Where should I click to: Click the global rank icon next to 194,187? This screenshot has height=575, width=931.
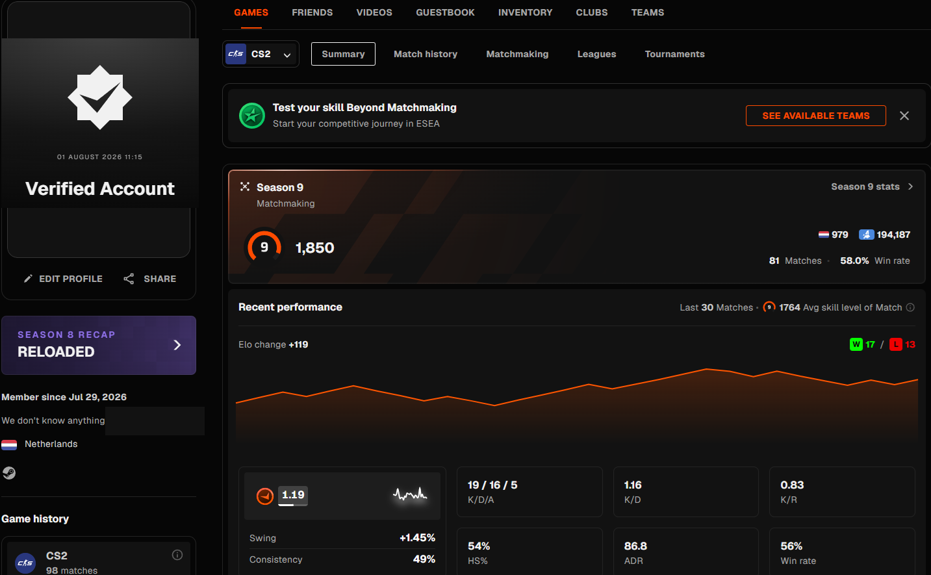(x=866, y=235)
